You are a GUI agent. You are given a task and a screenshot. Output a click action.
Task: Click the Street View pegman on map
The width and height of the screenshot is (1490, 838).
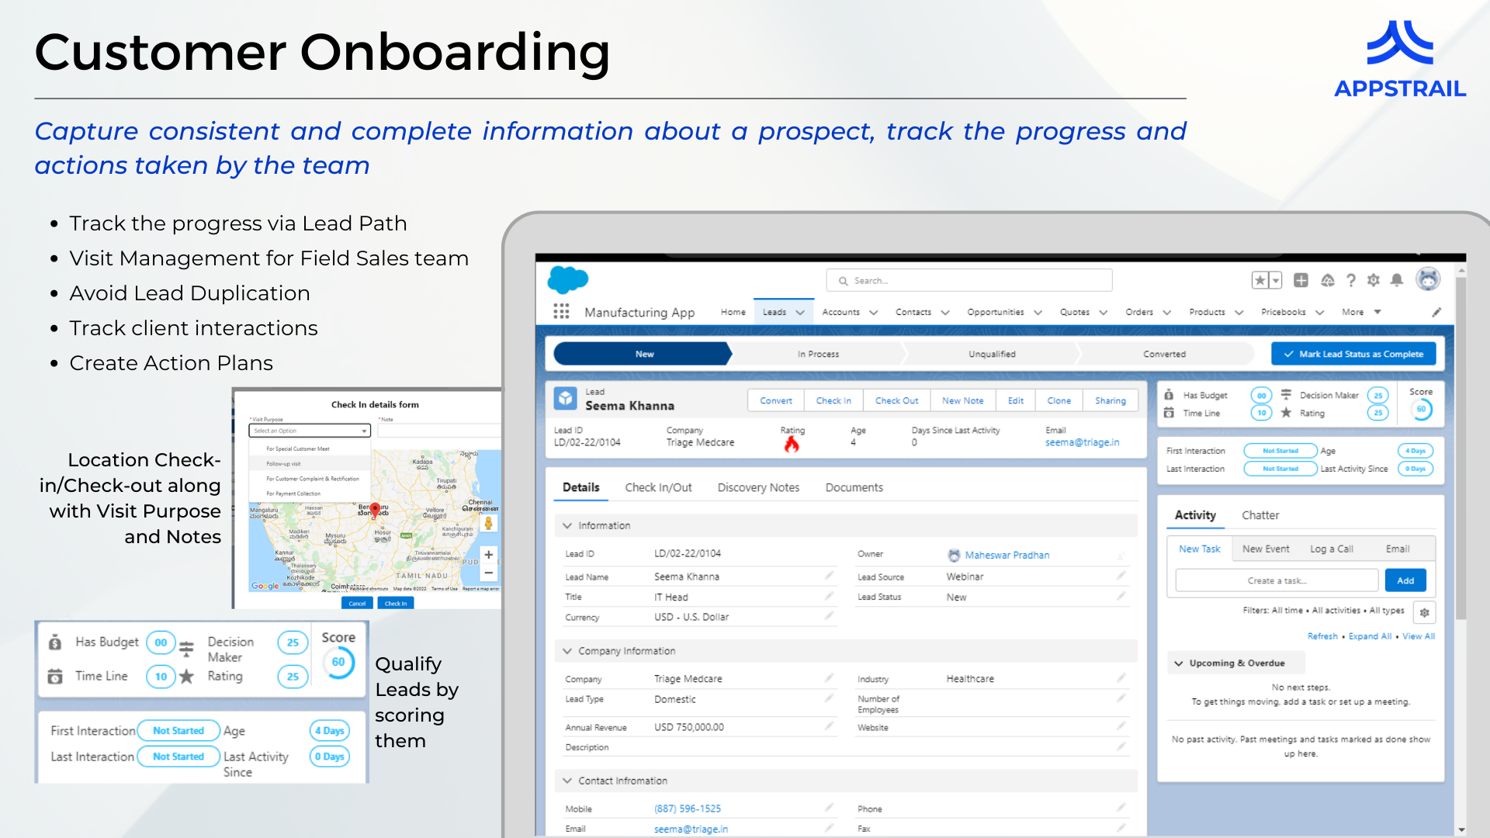[x=489, y=524]
